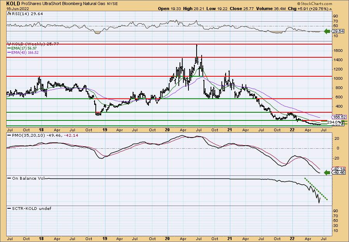Click the year 20 label under the price panel
This screenshot has width=349, height=242.
[168, 130]
